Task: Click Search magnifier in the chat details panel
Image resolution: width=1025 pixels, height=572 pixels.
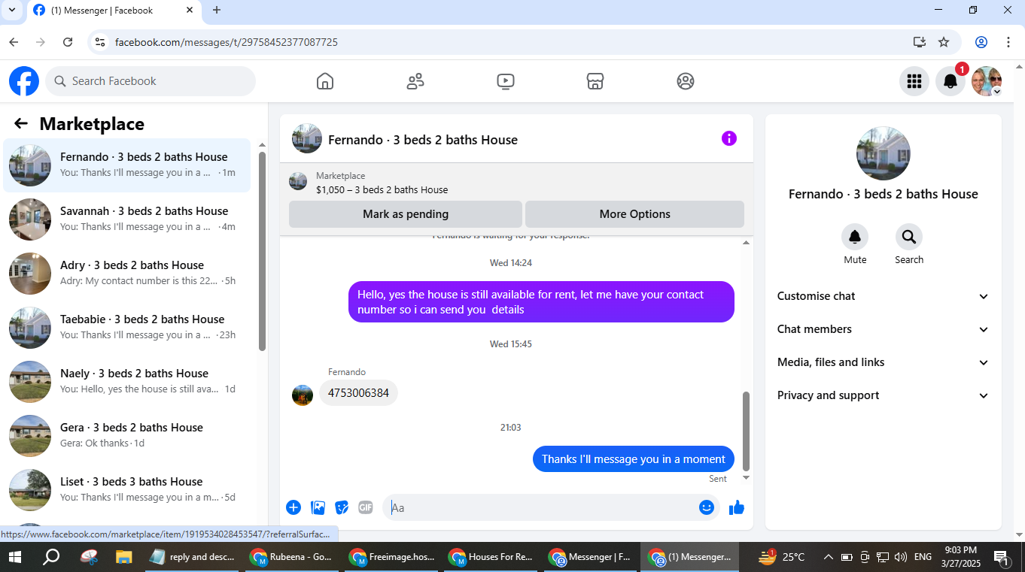Action: point(909,237)
